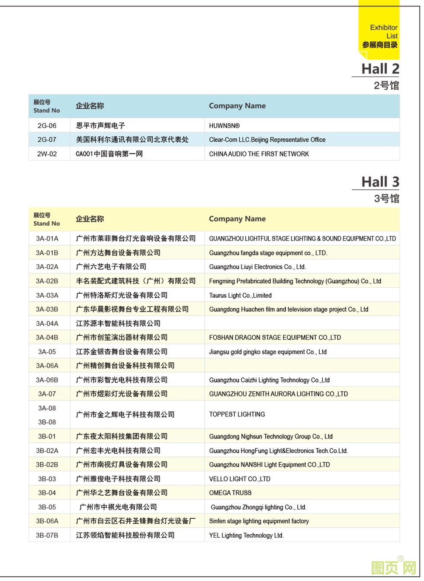Click the Stand No header in Hall 2 table
424x581 pixels.
(x=47, y=106)
